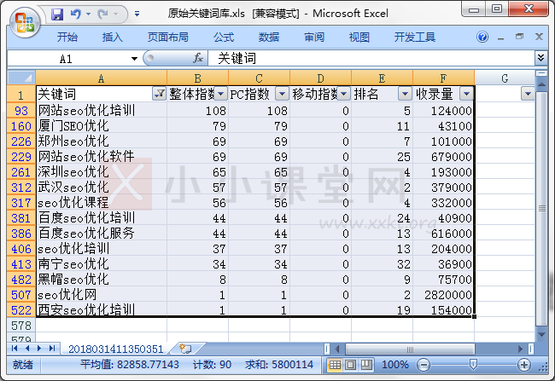Click the split box above vertical scrollbar

pos(541,73)
